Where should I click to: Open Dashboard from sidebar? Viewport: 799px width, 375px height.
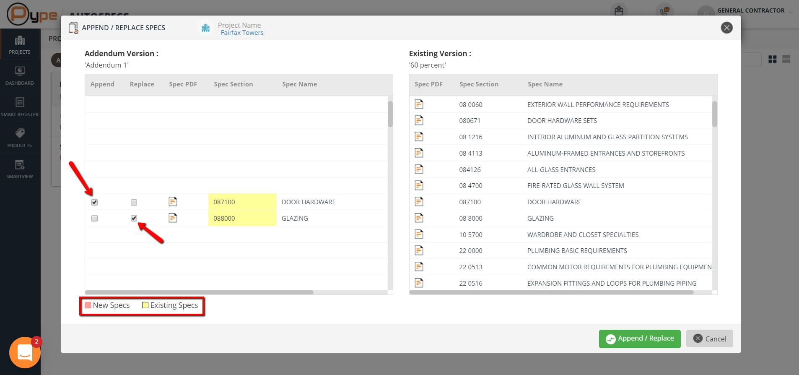click(20, 76)
